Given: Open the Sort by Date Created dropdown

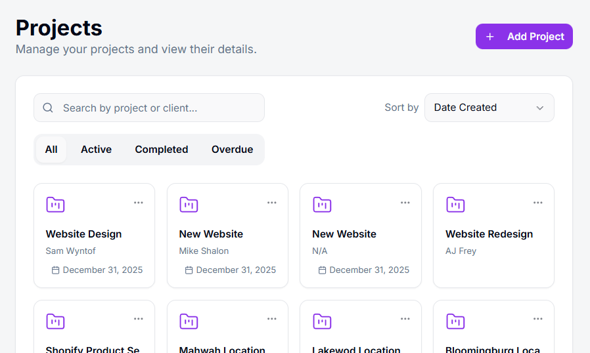Looking at the screenshot, I should click(x=489, y=108).
